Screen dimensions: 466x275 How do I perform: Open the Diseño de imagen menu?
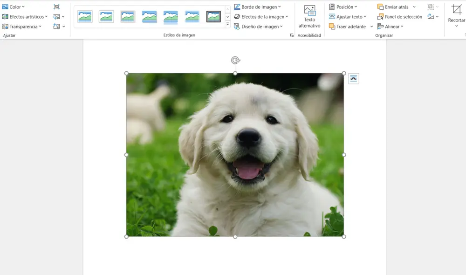tap(260, 27)
